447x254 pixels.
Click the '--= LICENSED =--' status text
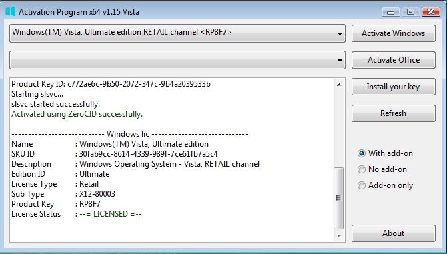tap(111, 214)
